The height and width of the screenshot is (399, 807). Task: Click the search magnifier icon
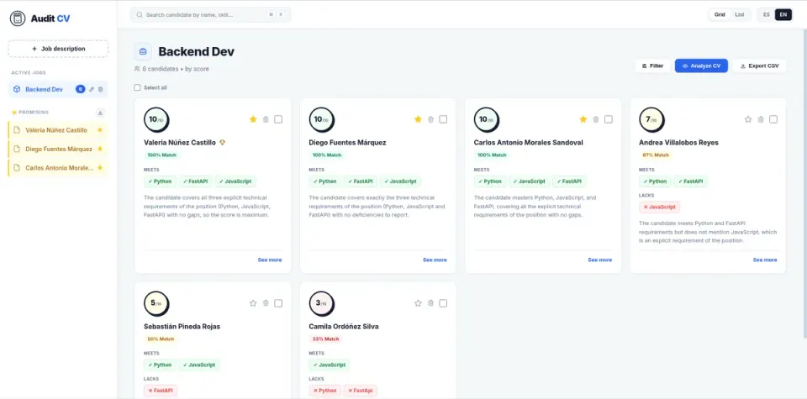140,15
